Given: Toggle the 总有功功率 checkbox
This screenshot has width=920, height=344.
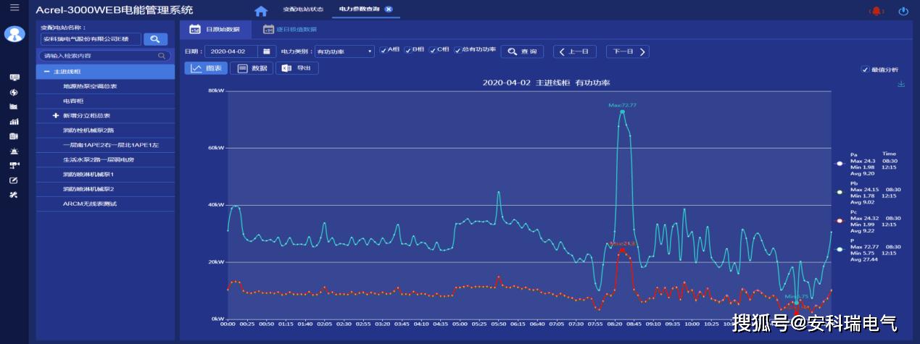Looking at the screenshot, I should [457, 50].
